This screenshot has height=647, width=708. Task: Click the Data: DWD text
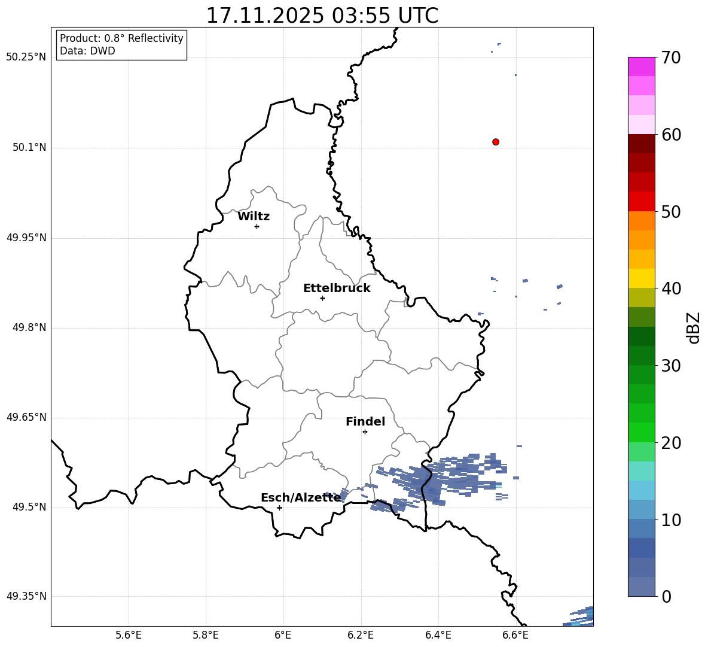pyautogui.click(x=87, y=51)
